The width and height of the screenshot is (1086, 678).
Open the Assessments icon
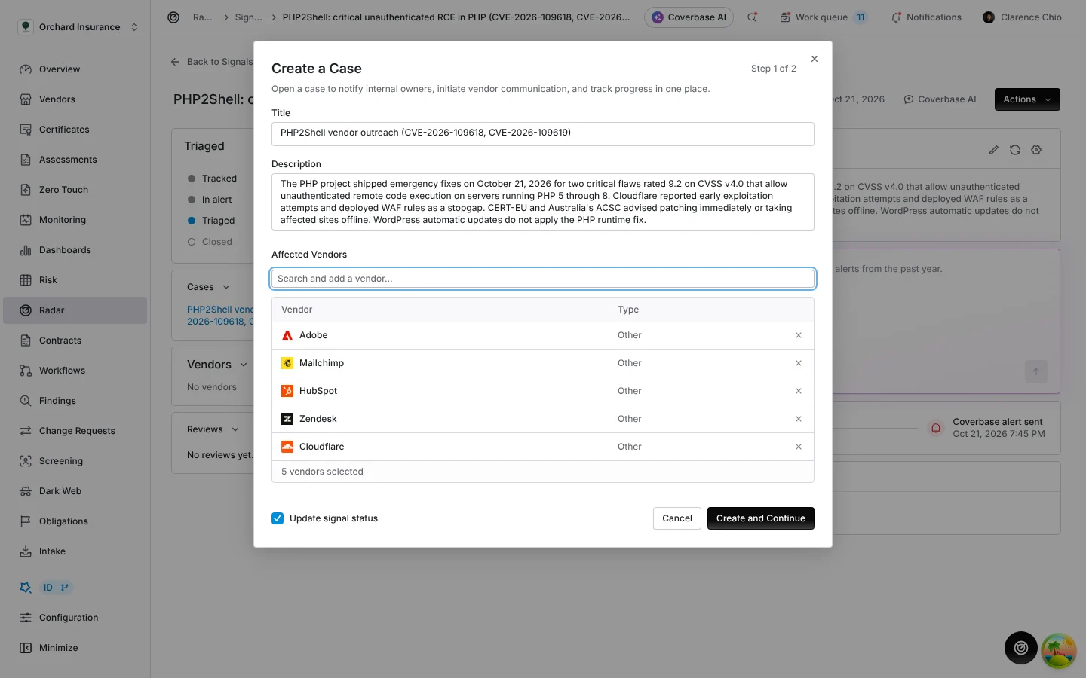tap(26, 160)
